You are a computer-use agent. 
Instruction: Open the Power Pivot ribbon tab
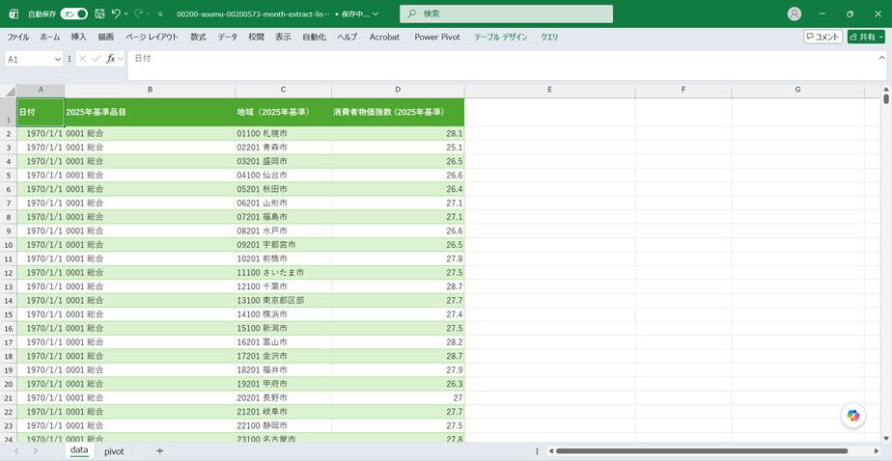click(x=437, y=37)
